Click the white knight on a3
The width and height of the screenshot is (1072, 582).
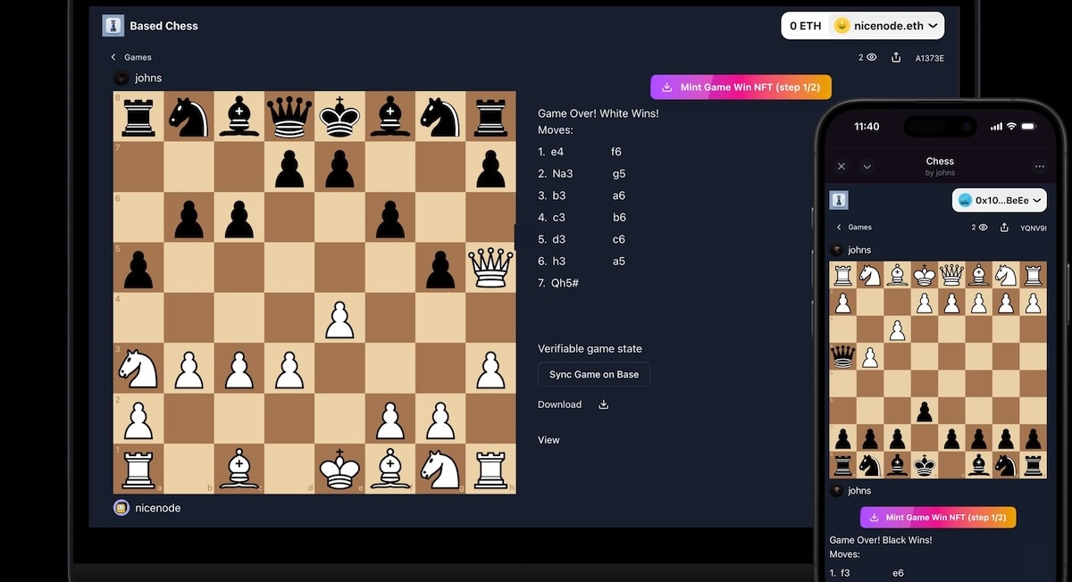tap(138, 368)
